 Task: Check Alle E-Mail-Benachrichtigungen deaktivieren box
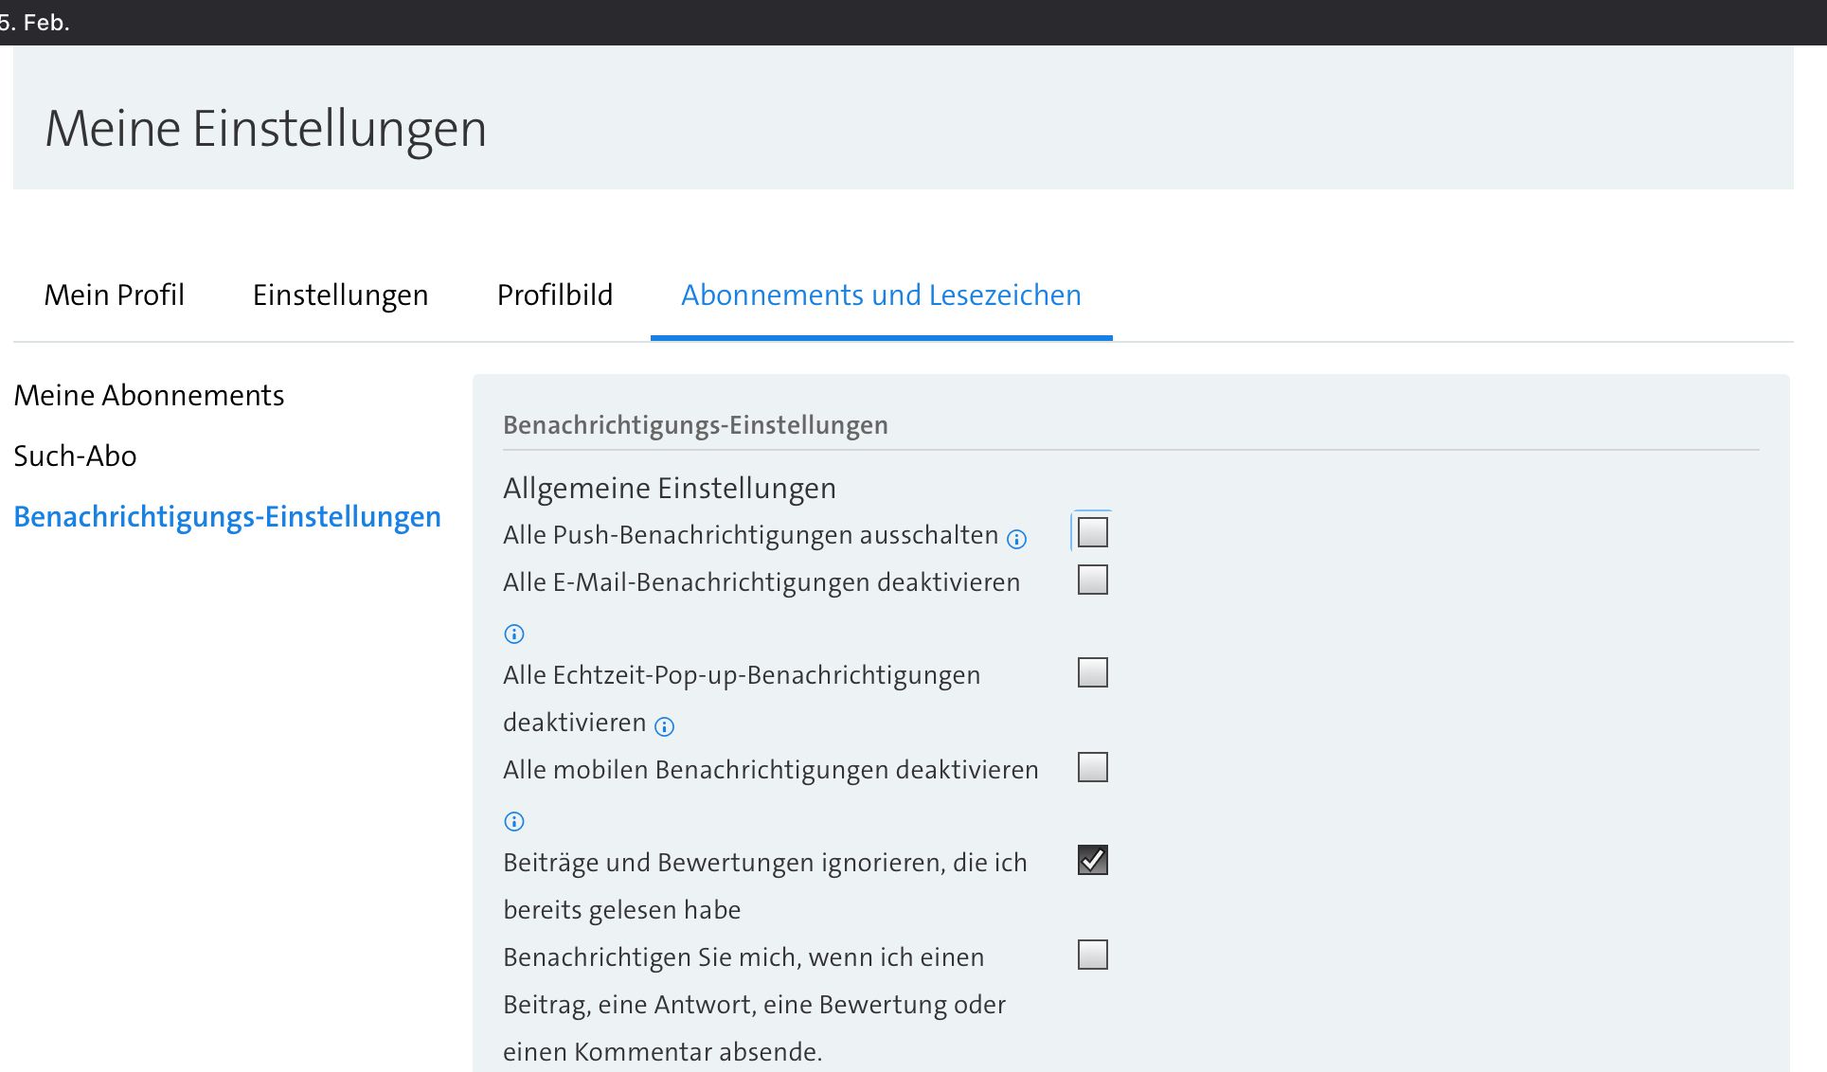1092,580
